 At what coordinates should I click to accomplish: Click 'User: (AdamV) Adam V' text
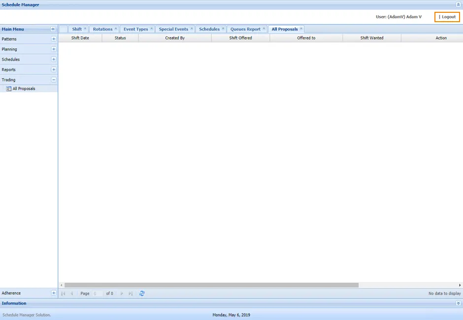(398, 17)
